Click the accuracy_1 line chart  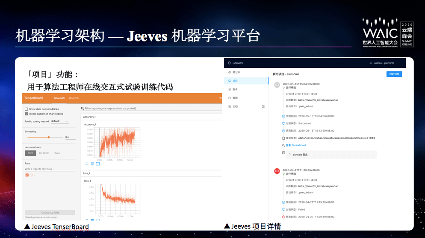(117, 142)
